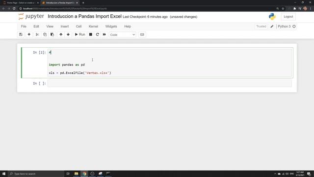Click the Python 3 kernel indicator circle
Image resolution: width=314 pixels, height=177 pixels.
[294, 26]
